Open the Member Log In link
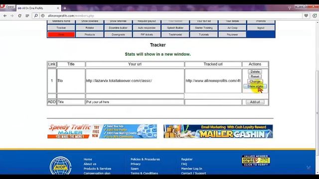The height and width of the screenshot is (179, 319). click(191, 169)
